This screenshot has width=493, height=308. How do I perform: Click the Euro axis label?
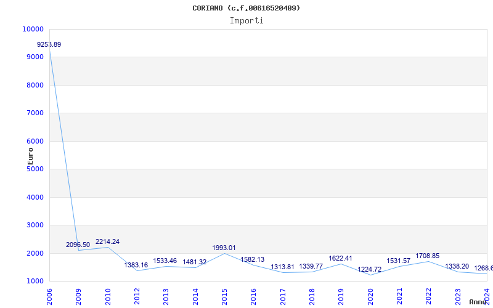[x=30, y=156]
